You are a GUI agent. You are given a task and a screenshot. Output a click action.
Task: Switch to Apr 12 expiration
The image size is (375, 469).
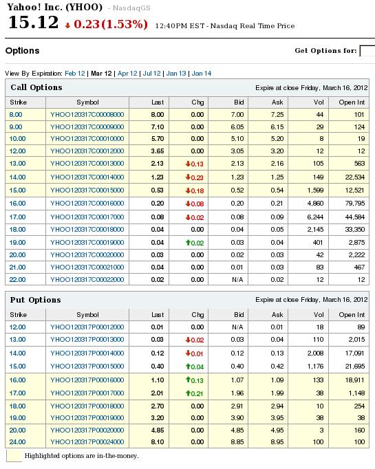127,74
